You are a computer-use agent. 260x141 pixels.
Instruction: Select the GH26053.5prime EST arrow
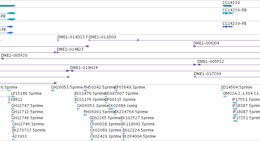(53, 90)
